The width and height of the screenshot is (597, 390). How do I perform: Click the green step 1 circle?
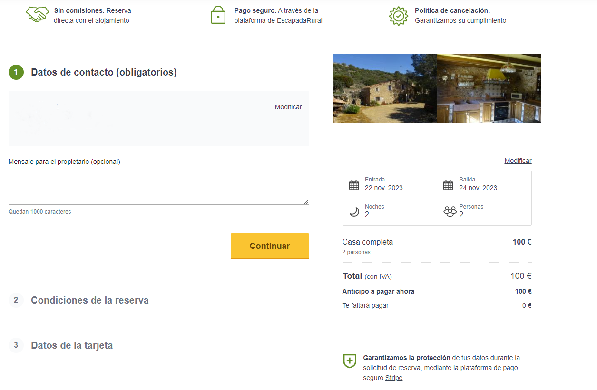point(16,72)
